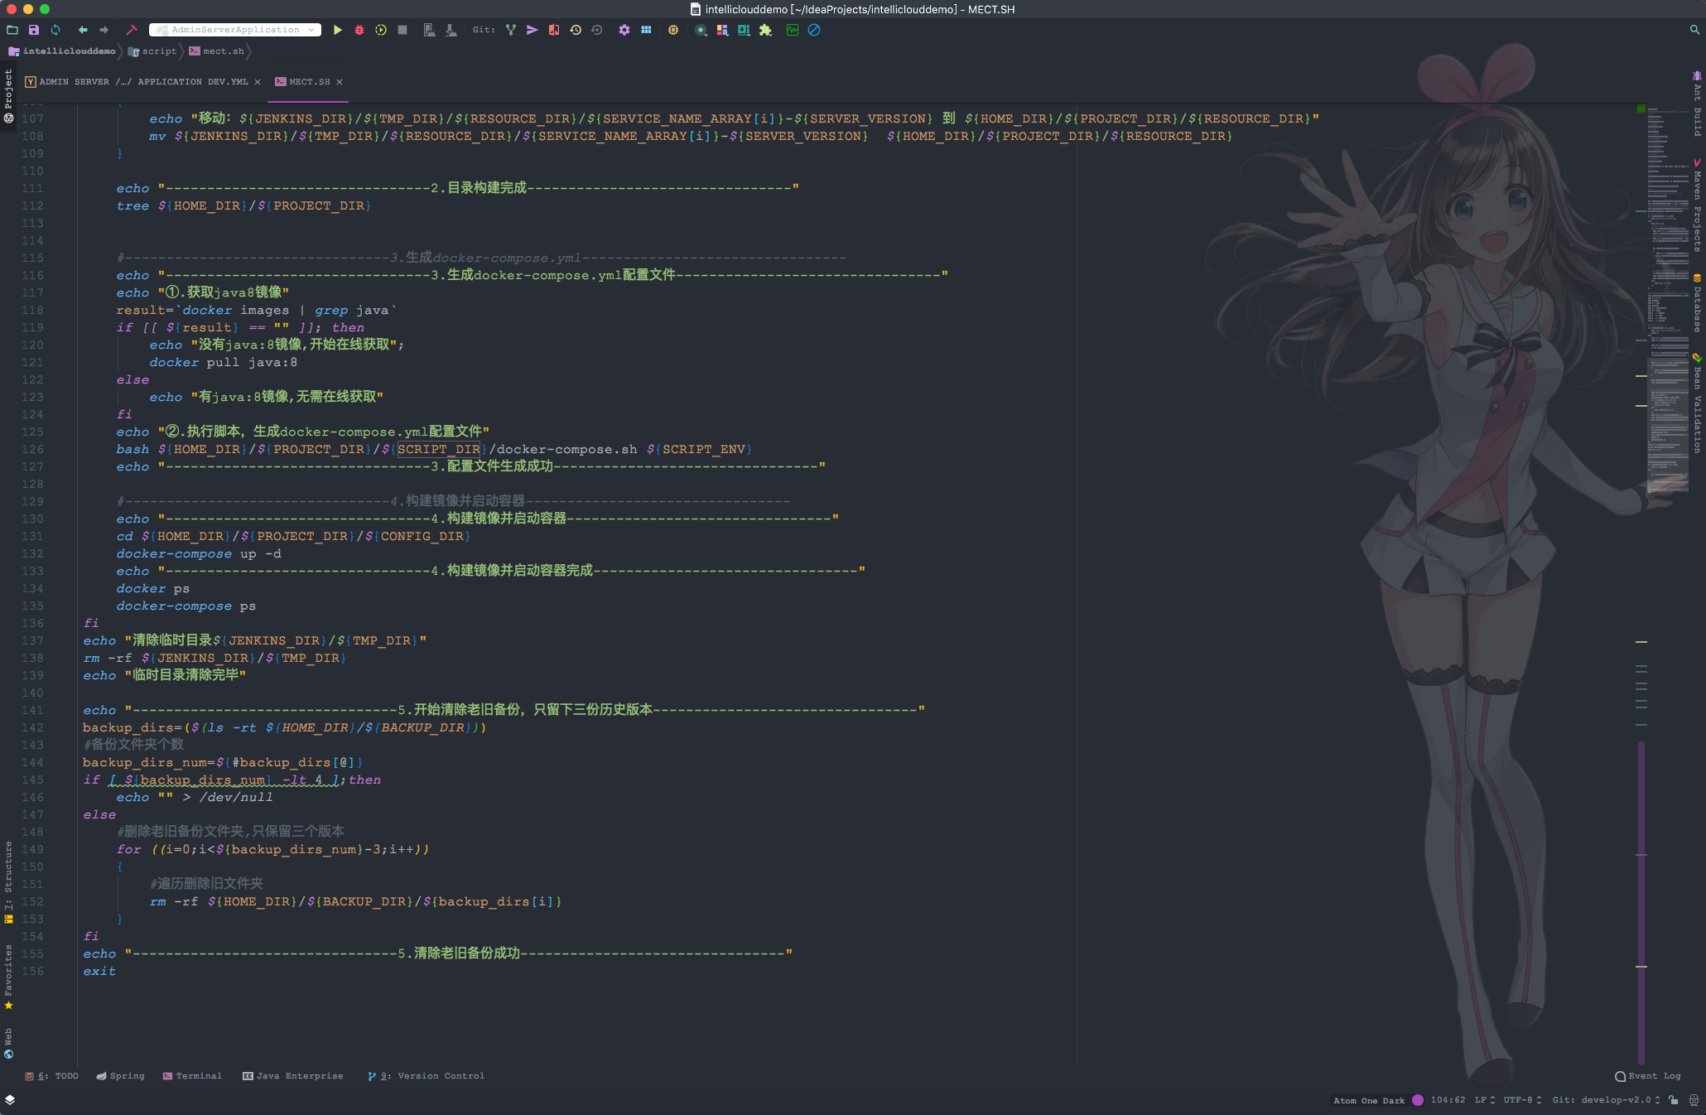Screen dimensions: 1706x1115
Task: Switch to the APPLICATION DEV.YML editor tab
Action: pos(143,82)
